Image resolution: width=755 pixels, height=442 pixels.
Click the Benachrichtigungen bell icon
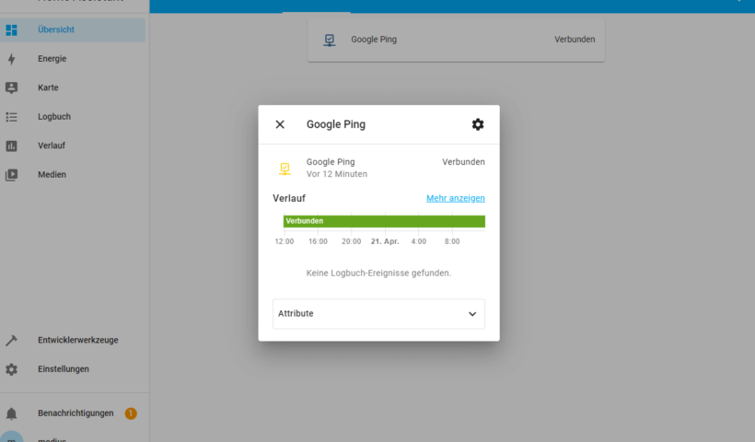pyautogui.click(x=11, y=413)
